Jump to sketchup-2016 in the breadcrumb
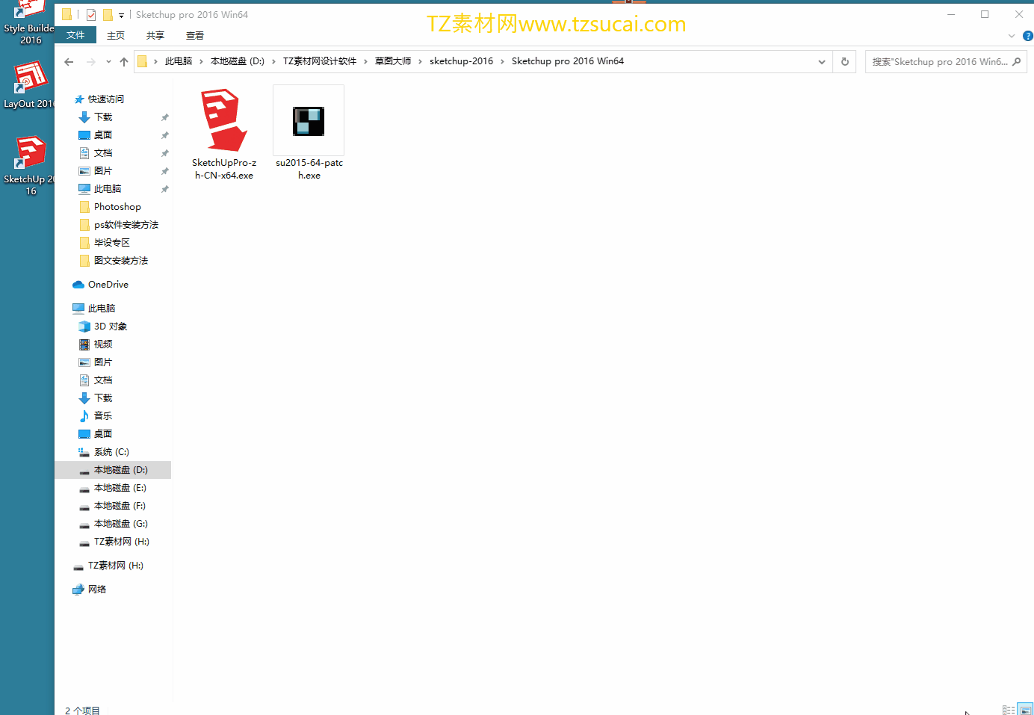The height and width of the screenshot is (715, 1034). 462,61
